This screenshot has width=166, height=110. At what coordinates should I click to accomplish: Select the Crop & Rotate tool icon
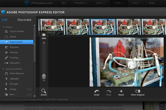tap(6, 31)
